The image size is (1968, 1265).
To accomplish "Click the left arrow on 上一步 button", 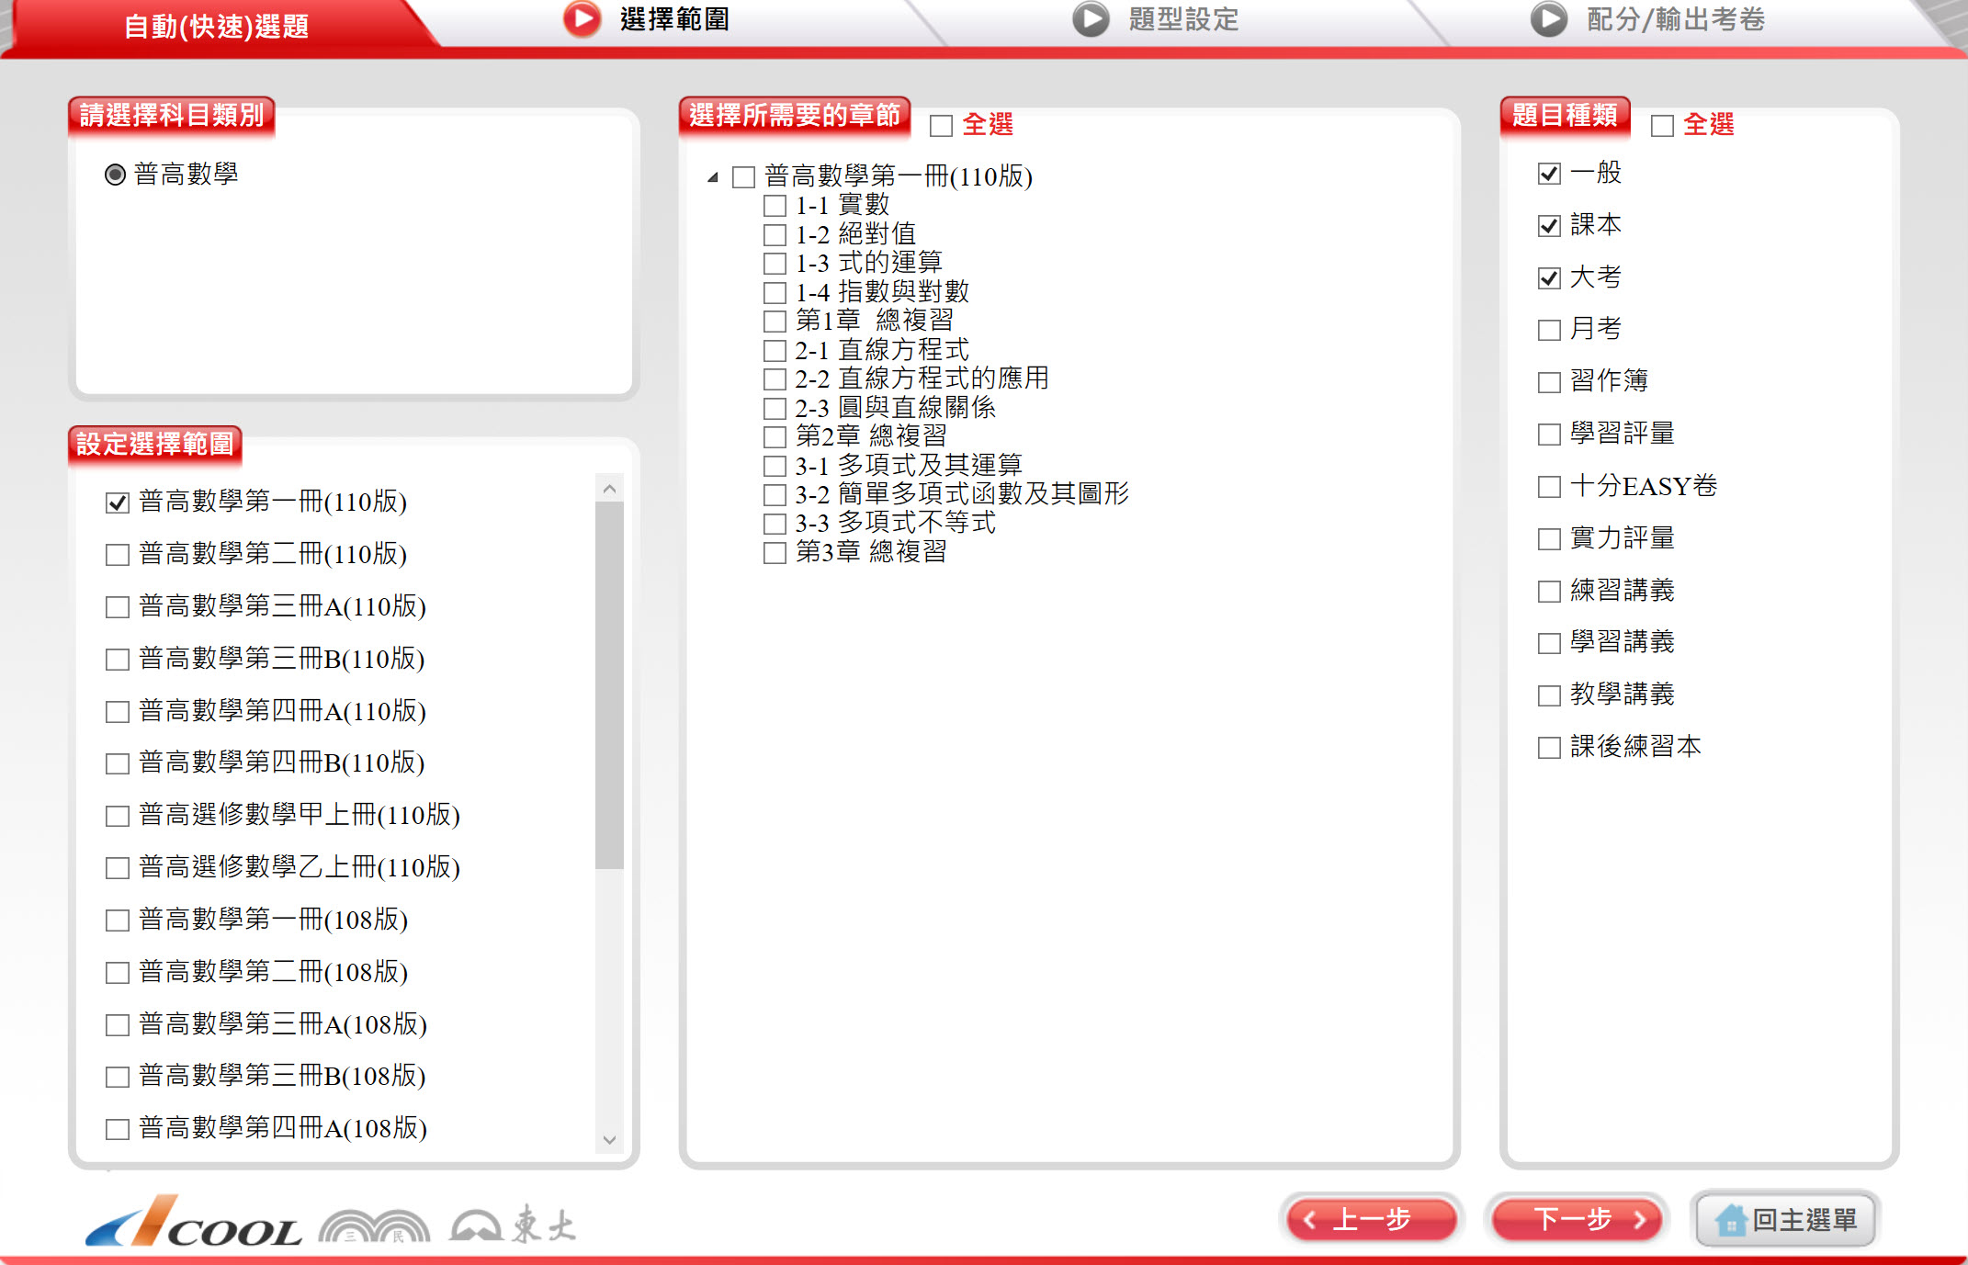I will (x=1310, y=1220).
